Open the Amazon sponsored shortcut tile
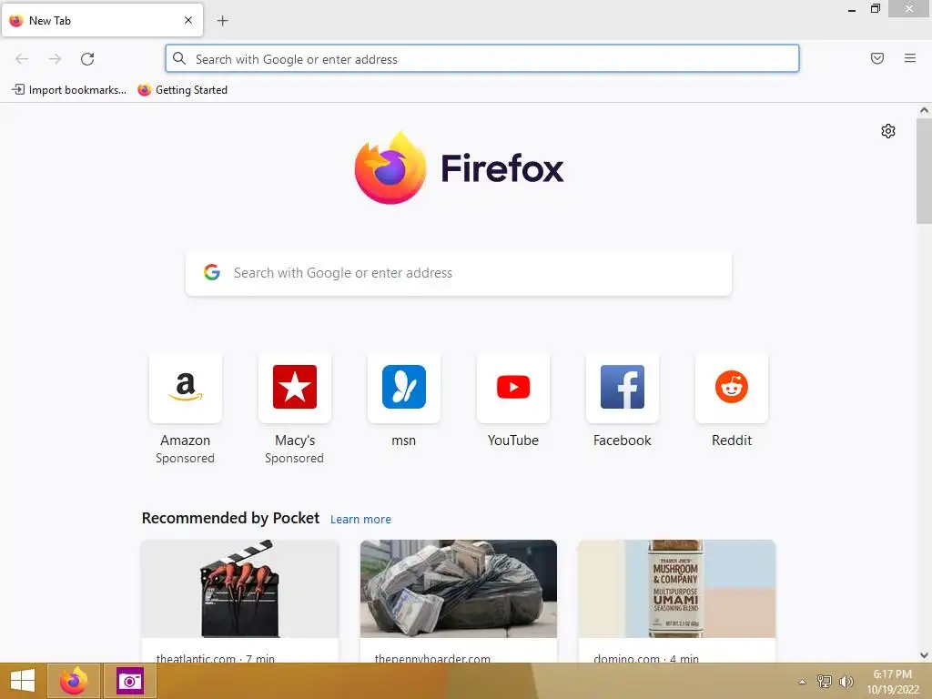The height and width of the screenshot is (699, 932). (x=186, y=388)
